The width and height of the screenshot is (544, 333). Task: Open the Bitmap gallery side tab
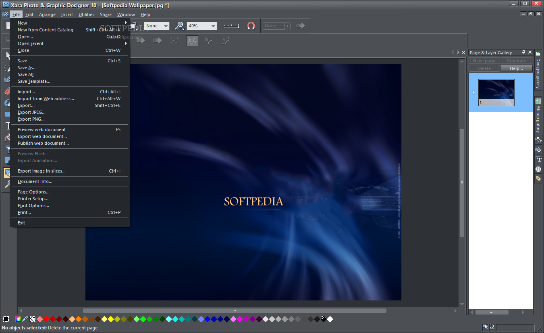pyautogui.click(x=538, y=116)
